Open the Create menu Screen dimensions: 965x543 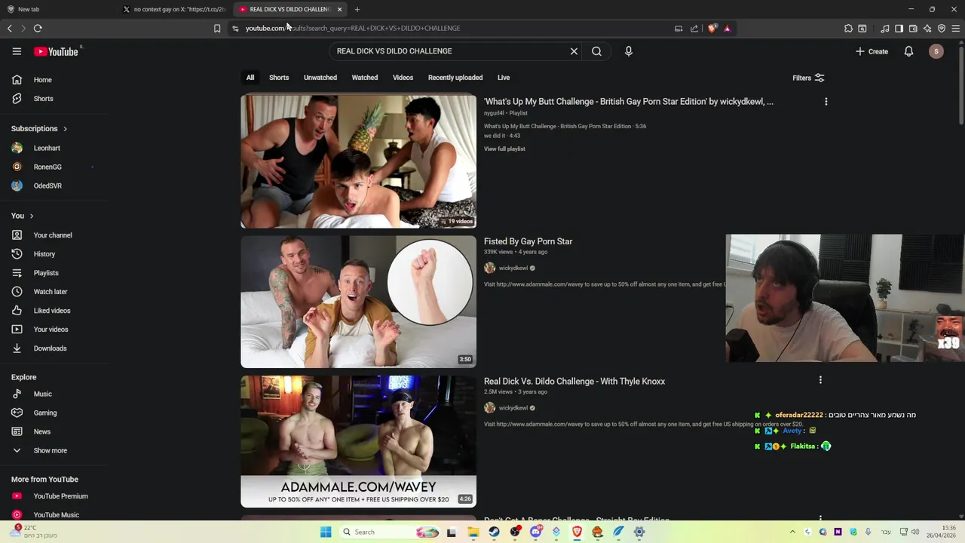click(872, 51)
